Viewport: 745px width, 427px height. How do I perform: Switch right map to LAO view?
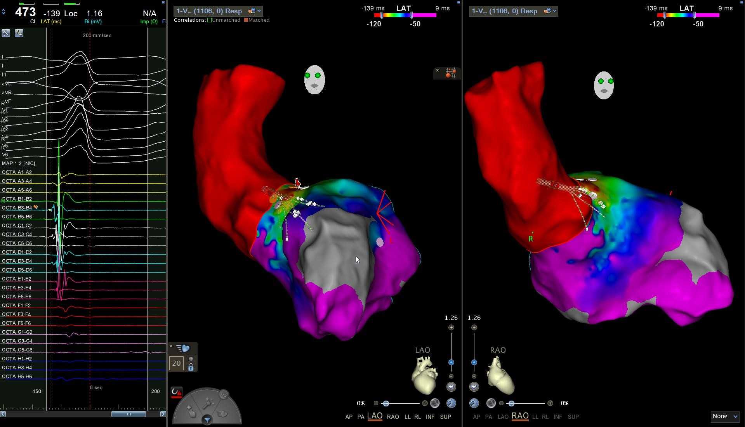tap(503, 417)
